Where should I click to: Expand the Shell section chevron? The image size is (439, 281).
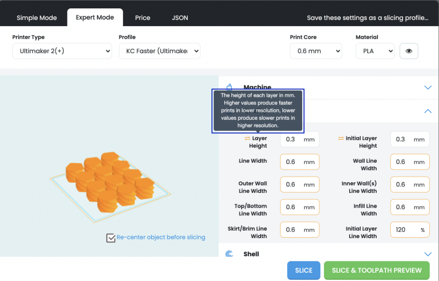tap(428, 254)
